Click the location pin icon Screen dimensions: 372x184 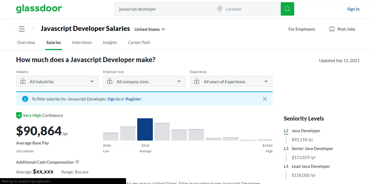click(220, 9)
